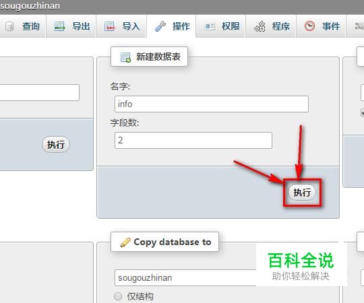Click the database cylinder icon beside 查询
Viewport: 364px width, 303px height.
point(9,26)
